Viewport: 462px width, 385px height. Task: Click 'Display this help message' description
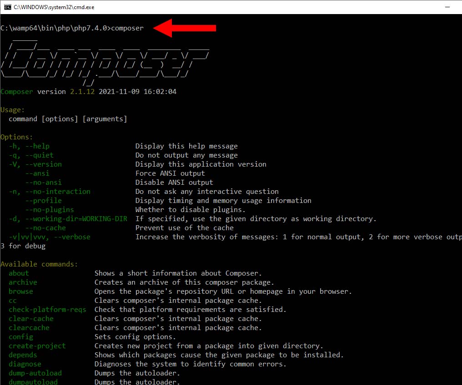(186, 146)
